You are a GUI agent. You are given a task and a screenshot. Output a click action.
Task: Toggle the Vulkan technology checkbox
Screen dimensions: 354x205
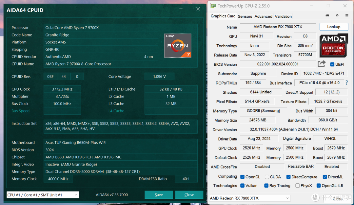click(x=243, y=185)
